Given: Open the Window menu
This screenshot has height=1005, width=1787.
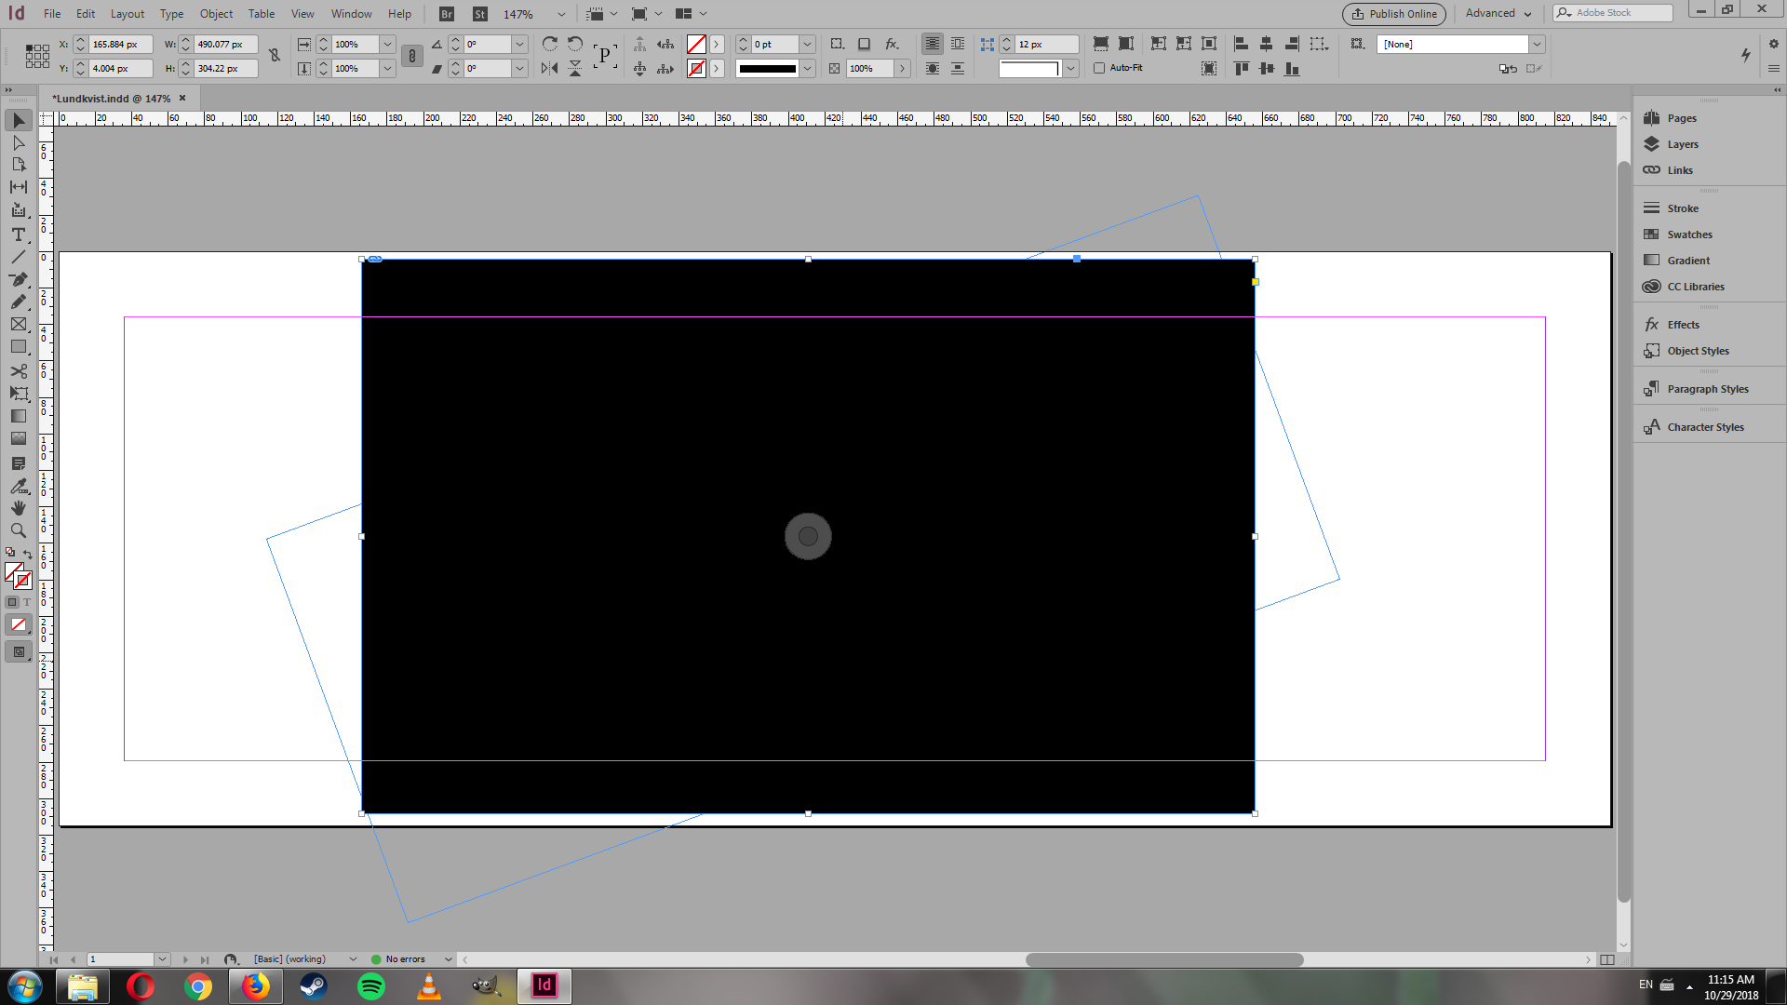Looking at the screenshot, I should [351, 14].
